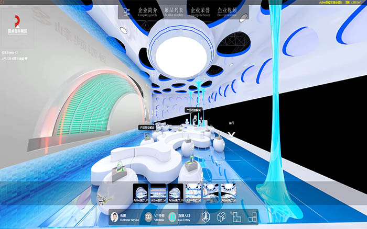This screenshot has height=229, width=367.
Task: Select the second Active scene thumbnail
Action: (x=158, y=193)
